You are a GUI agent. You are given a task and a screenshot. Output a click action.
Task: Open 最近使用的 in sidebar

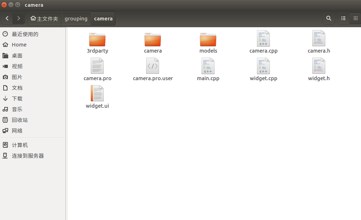click(33, 34)
